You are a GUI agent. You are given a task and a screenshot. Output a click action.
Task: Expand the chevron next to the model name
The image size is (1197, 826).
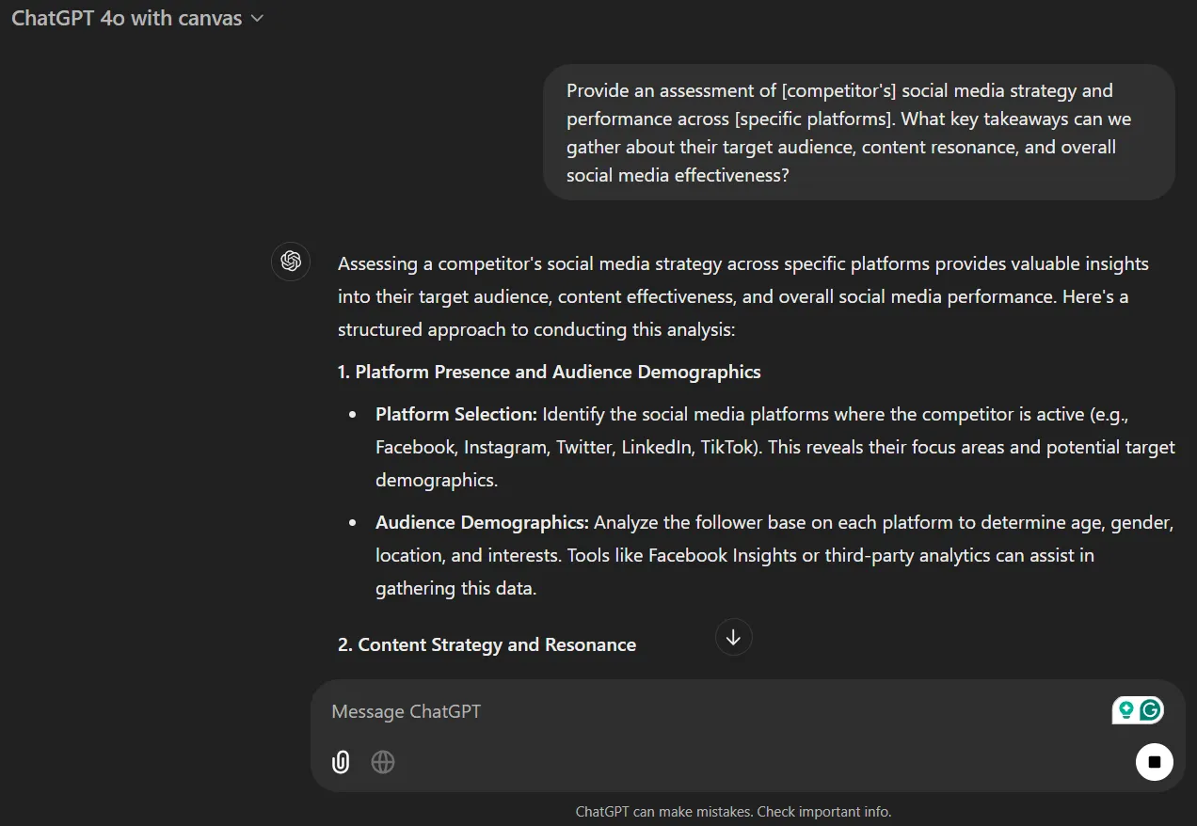(257, 19)
